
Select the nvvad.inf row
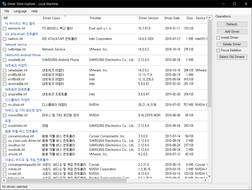point(105,174)
